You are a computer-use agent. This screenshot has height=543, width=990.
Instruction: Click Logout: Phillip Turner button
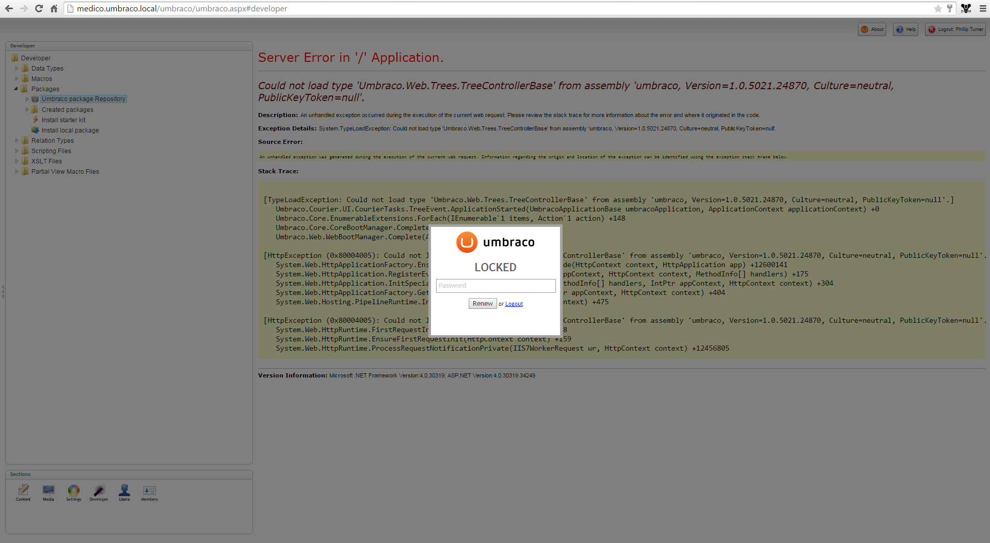(x=955, y=29)
